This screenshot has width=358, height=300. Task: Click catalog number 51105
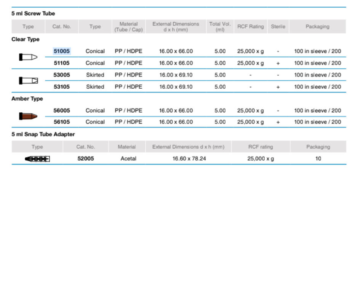point(62,63)
